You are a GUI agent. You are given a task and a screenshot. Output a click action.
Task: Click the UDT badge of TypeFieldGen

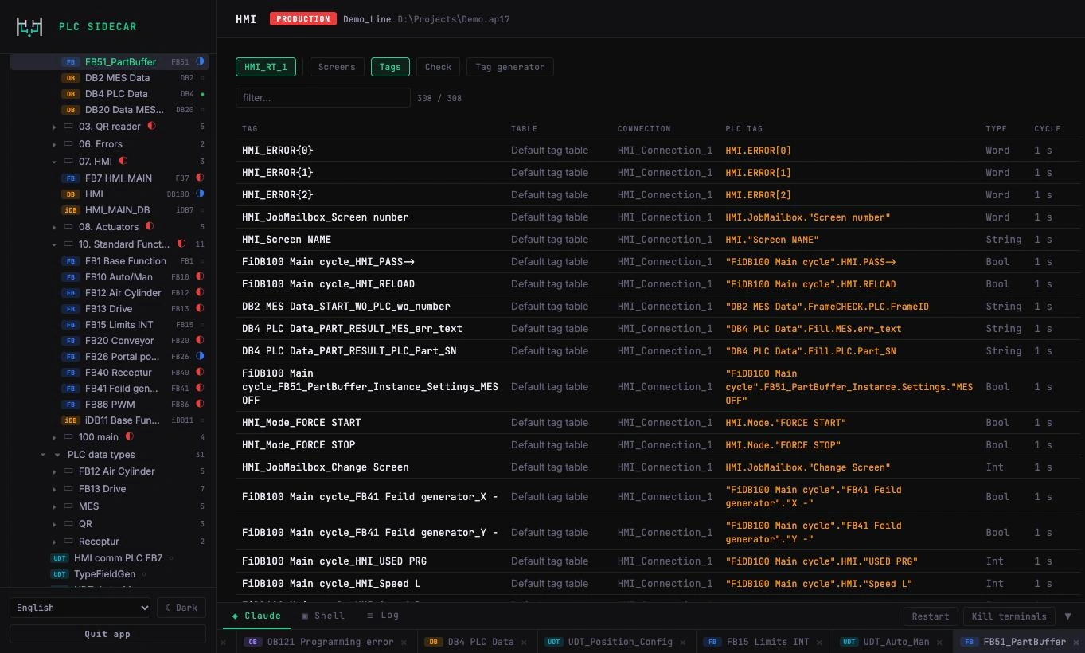60,574
